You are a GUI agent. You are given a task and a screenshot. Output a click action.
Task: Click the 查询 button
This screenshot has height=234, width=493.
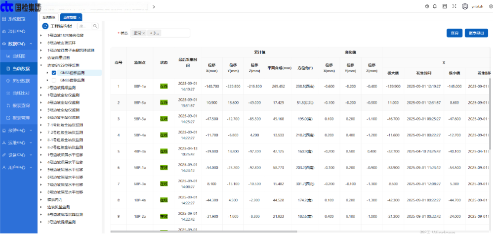pos(454,33)
